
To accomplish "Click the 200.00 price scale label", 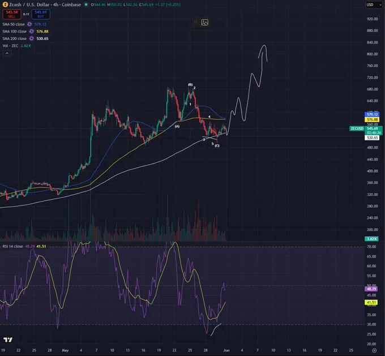I will [x=372, y=230].
